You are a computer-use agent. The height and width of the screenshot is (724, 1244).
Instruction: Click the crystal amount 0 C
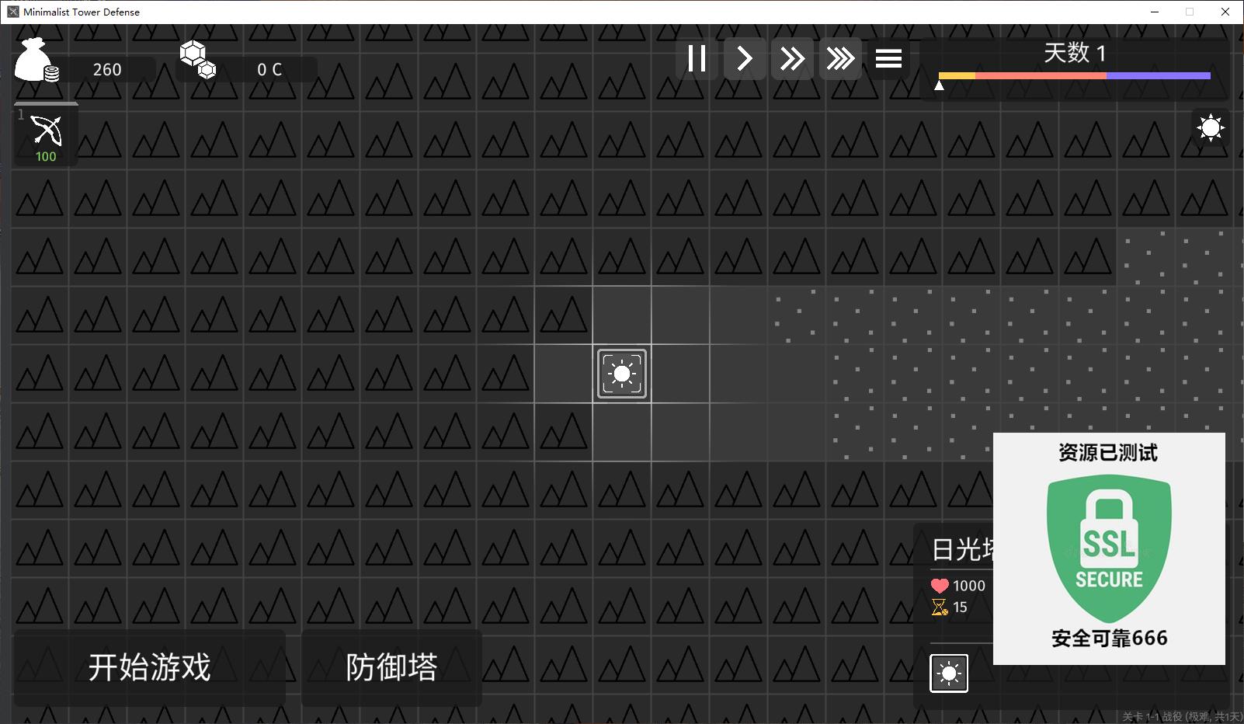pyautogui.click(x=269, y=70)
